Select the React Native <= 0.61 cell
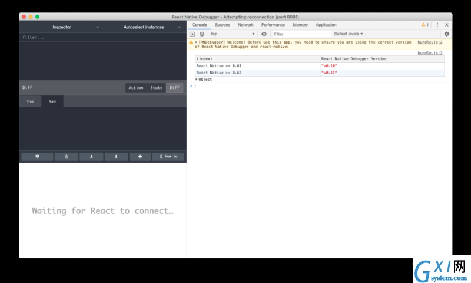This screenshot has width=471, height=283. coord(257,66)
